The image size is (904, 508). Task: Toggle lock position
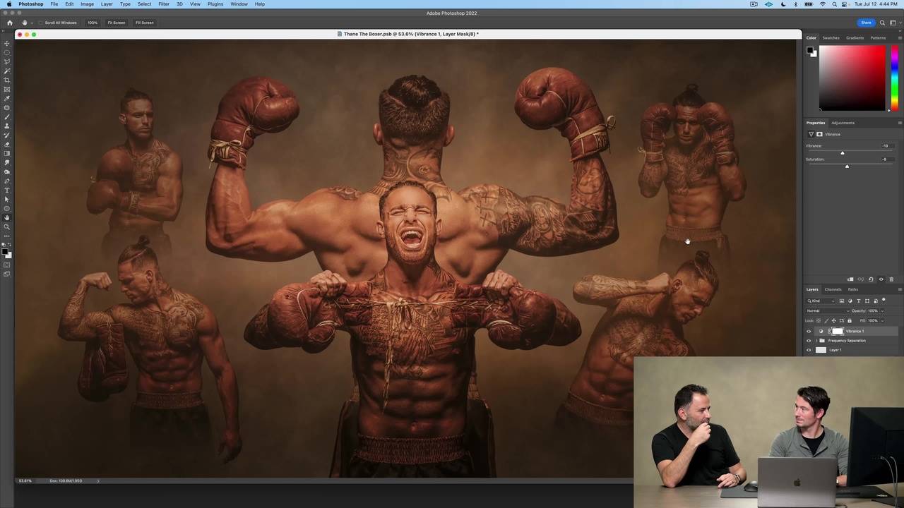[834, 321]
